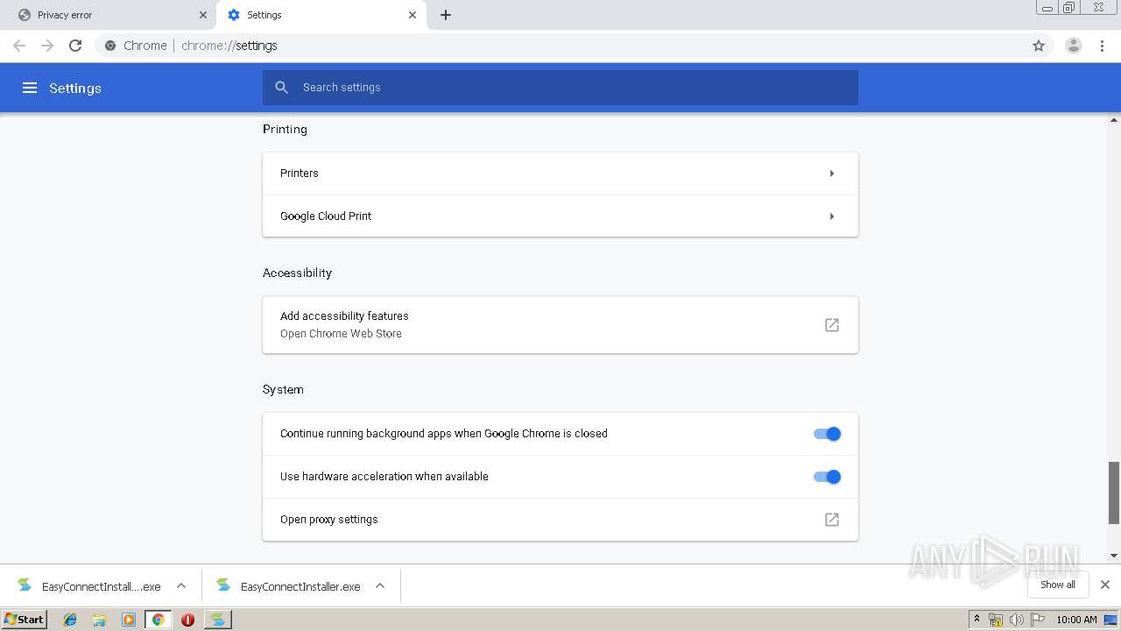Image resolution: width=1121 pixels, height=631 pixels.
Task: Open the Settings hamburger menu
Action: pos(30,88)
